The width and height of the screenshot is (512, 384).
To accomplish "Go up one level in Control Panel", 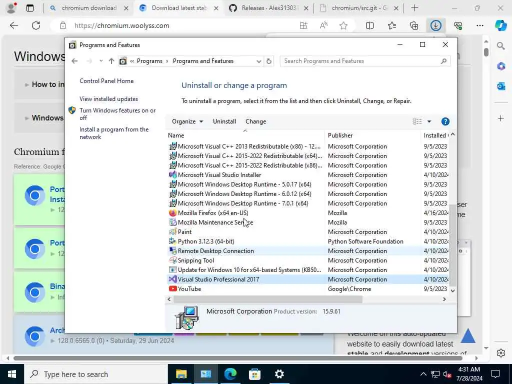I will pyautogui.click(x=111, y=61).
